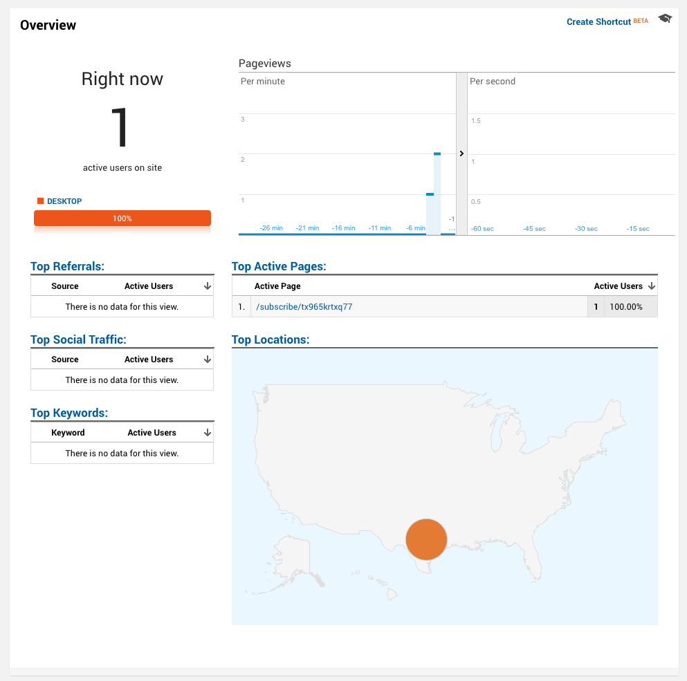Click the Create Shortcut link
The height and width of the screenshot is (681, 687).
[598, 22]
